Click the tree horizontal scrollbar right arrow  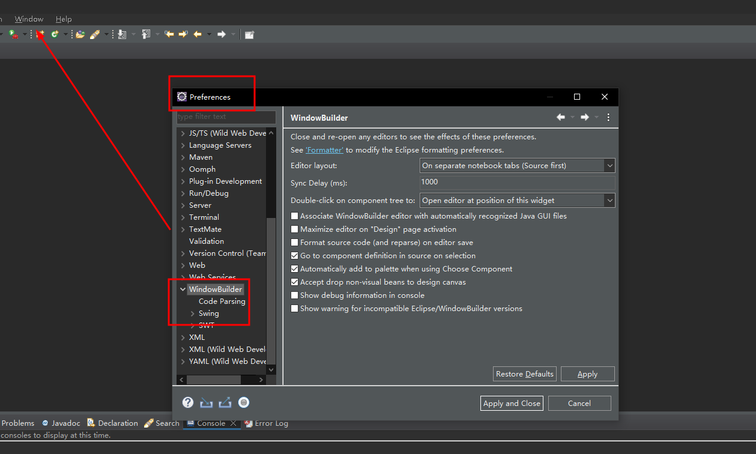(261, 380)
